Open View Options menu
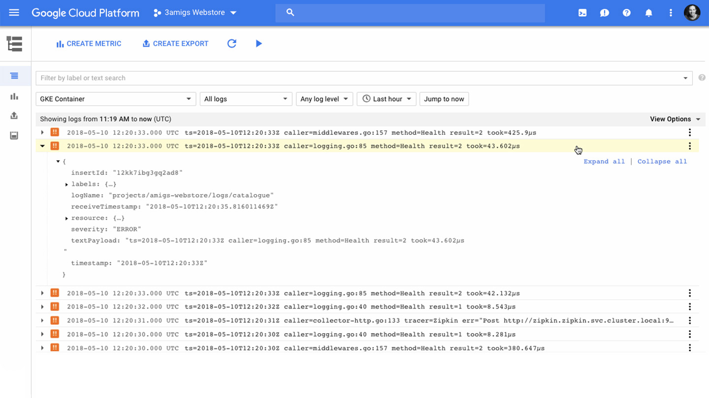The height and width of the screenshot is (398, 709). click(x=675, y=119)
